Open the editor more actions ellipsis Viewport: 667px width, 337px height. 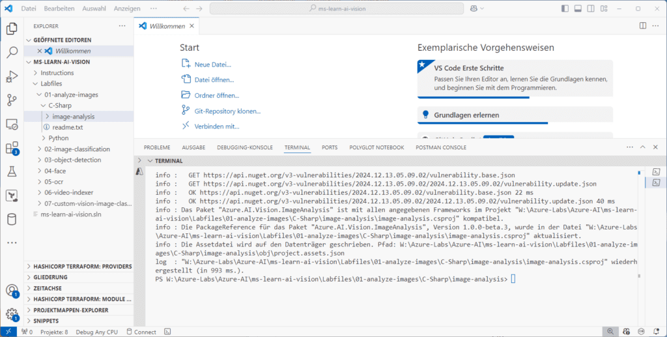click(655, 26)
